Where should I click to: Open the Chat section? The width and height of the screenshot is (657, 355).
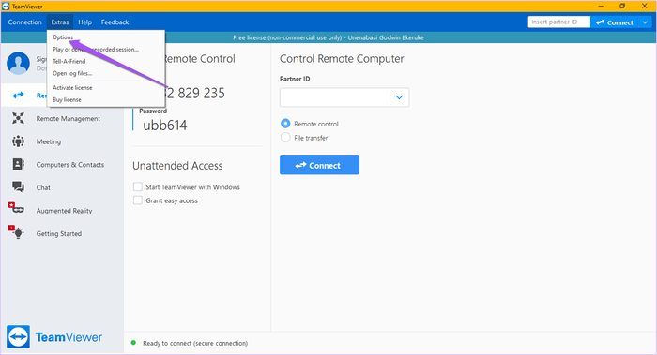coord(43,187)
